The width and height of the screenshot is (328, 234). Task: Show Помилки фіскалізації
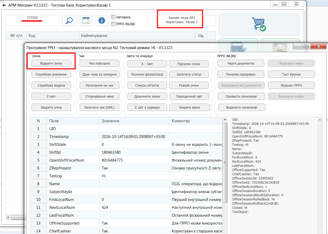point(147,74)
